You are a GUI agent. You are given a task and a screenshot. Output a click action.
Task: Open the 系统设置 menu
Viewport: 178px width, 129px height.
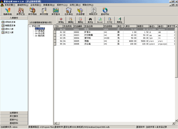pos(10,5)
